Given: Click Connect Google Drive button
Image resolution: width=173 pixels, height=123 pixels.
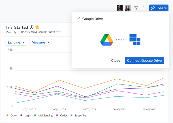Looking at the screenshot, I should click(144, 60).
